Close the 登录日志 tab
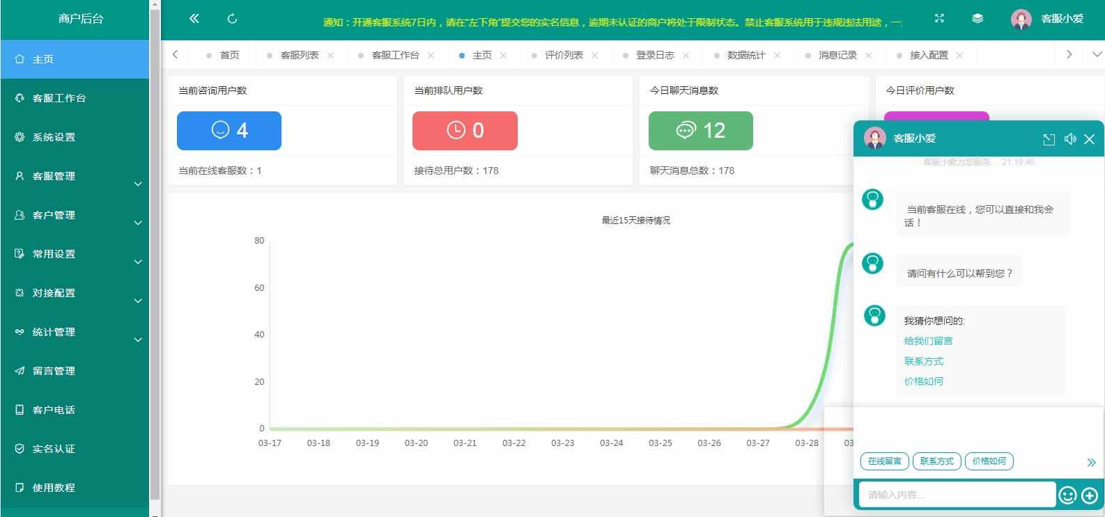1105x517 pixels. 686,56
